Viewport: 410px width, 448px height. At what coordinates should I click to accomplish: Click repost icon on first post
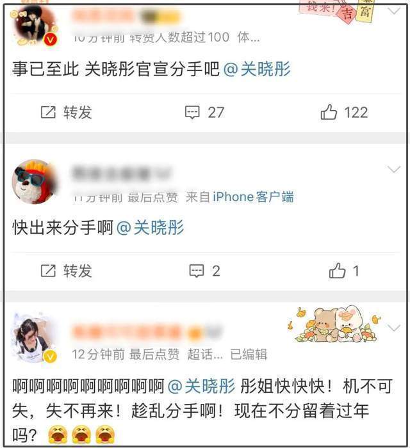pos(48,112)
